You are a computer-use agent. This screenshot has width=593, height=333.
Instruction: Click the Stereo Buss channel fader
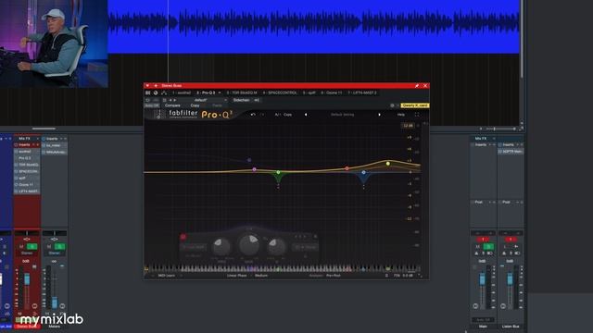(x=27, y=279)
